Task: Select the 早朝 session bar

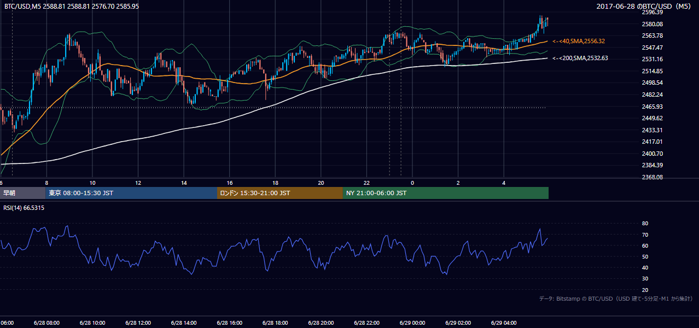Action: pyautogui.click(x=23, y=193)
